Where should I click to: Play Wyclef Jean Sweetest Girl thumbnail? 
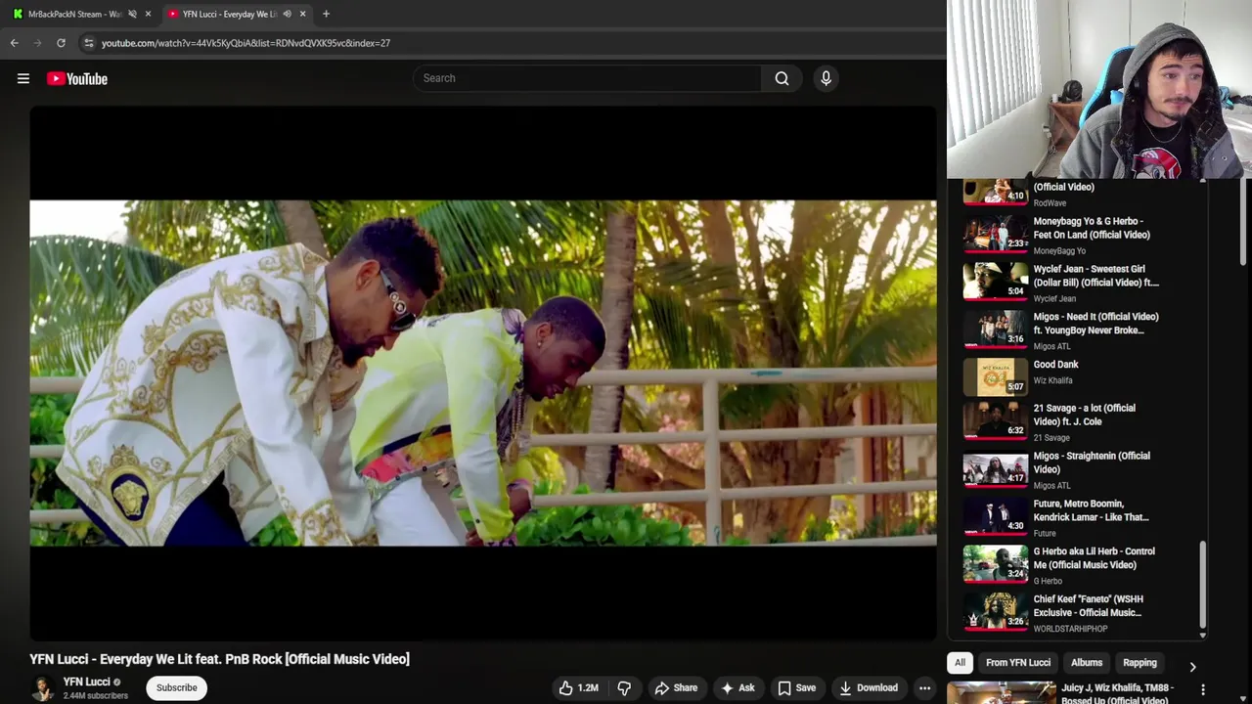tap(996, 282)
